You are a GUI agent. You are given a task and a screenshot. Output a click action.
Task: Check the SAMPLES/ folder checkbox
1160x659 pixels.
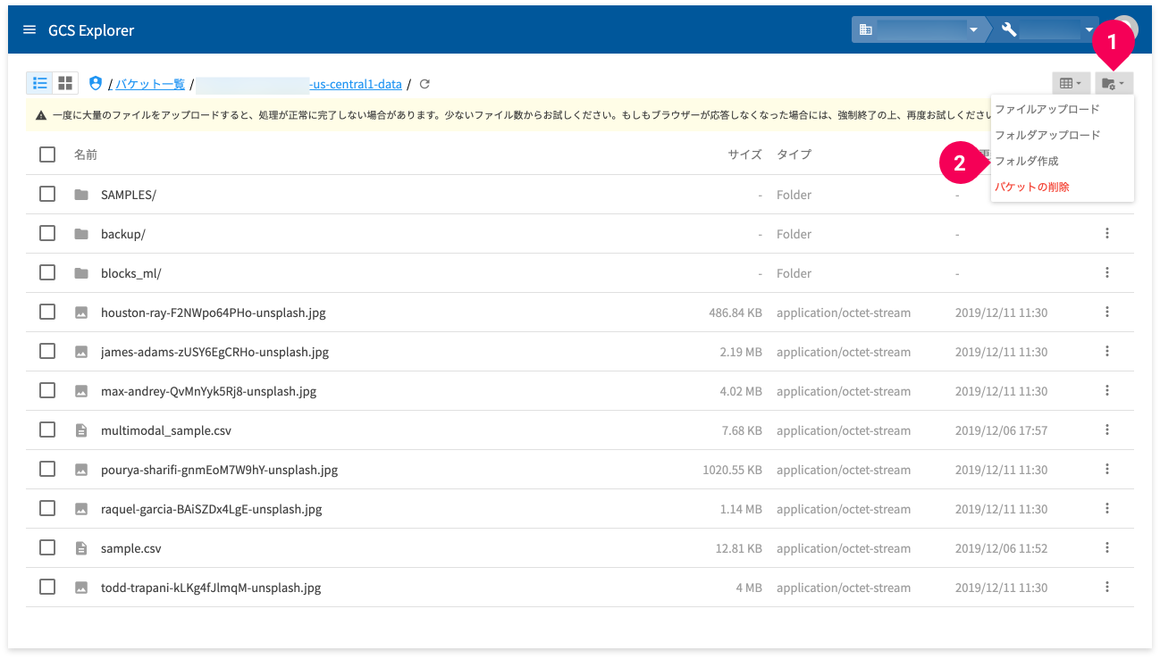[47, 194]
